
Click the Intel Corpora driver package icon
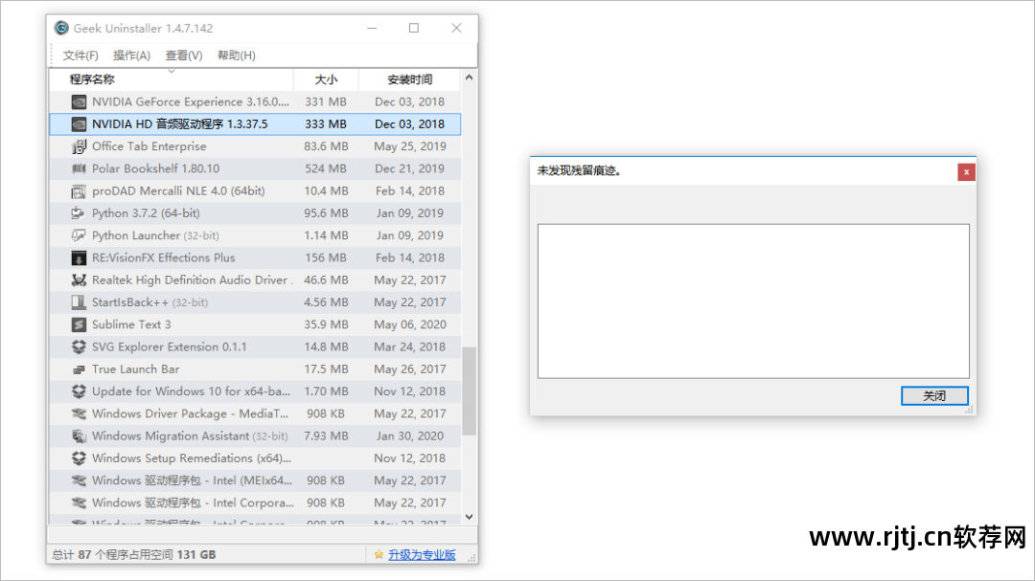click(x=79, y=503)
